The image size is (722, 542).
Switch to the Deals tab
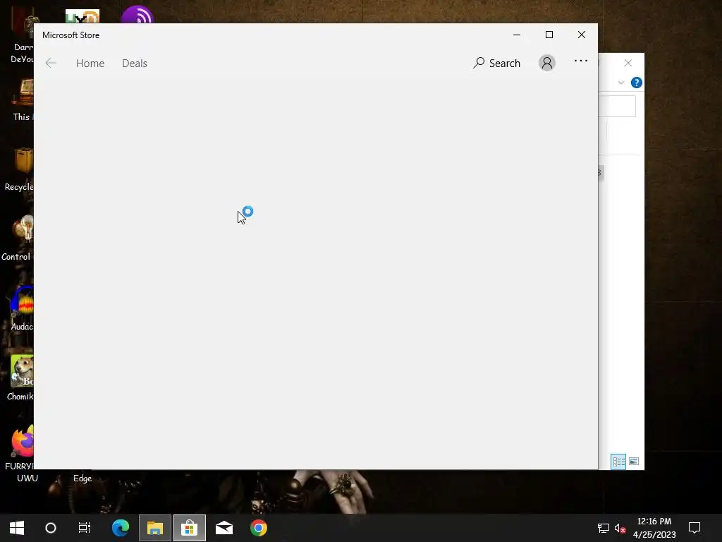point(135,63)
